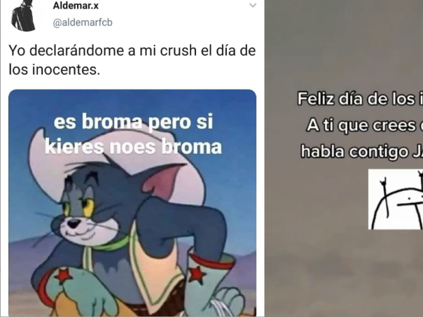Expand the tweet options chevron
The height and width of the screenshot is (317, 423).
point(253,5)
